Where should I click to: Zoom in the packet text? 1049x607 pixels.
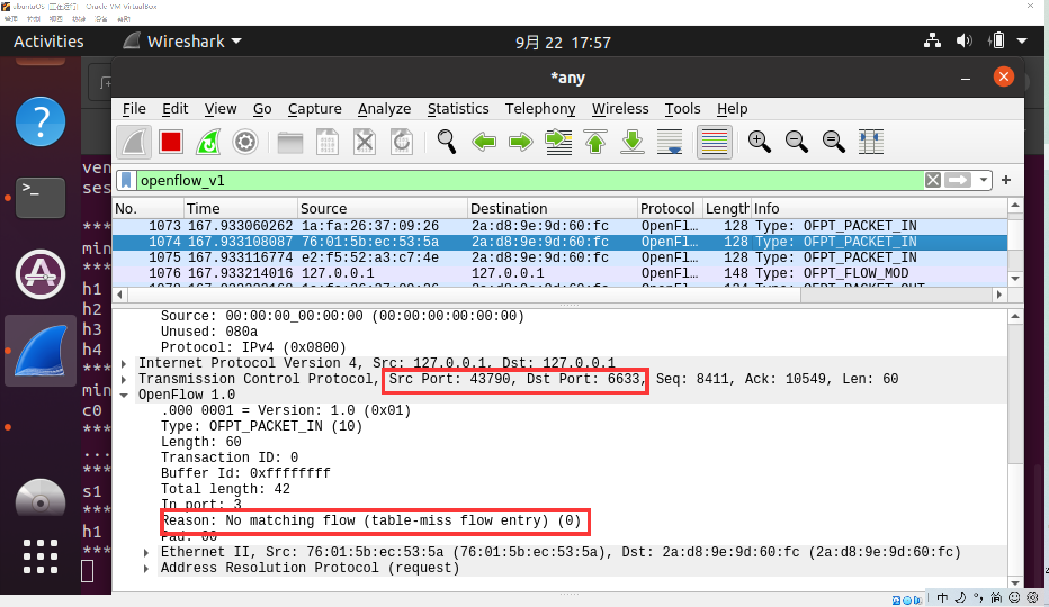760,142
